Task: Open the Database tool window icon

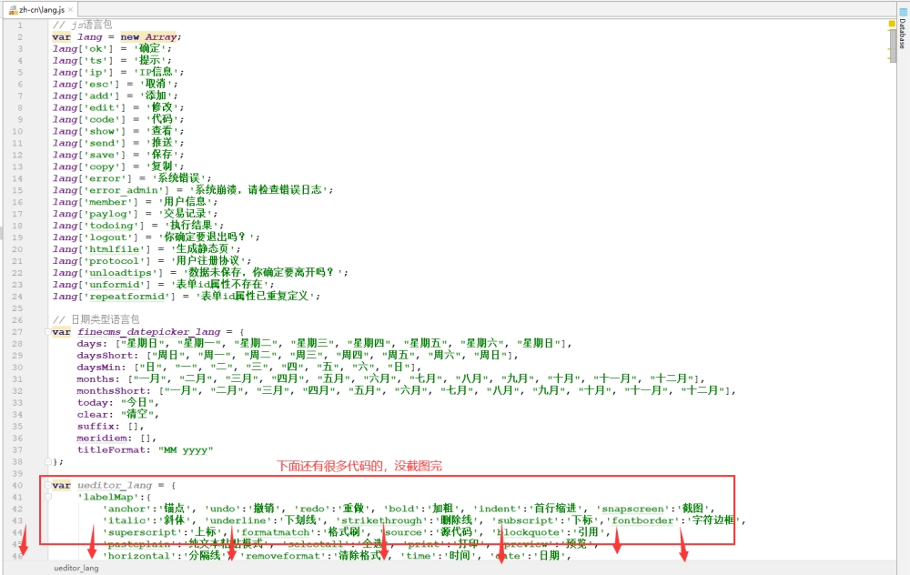Action: pos(903,12)
